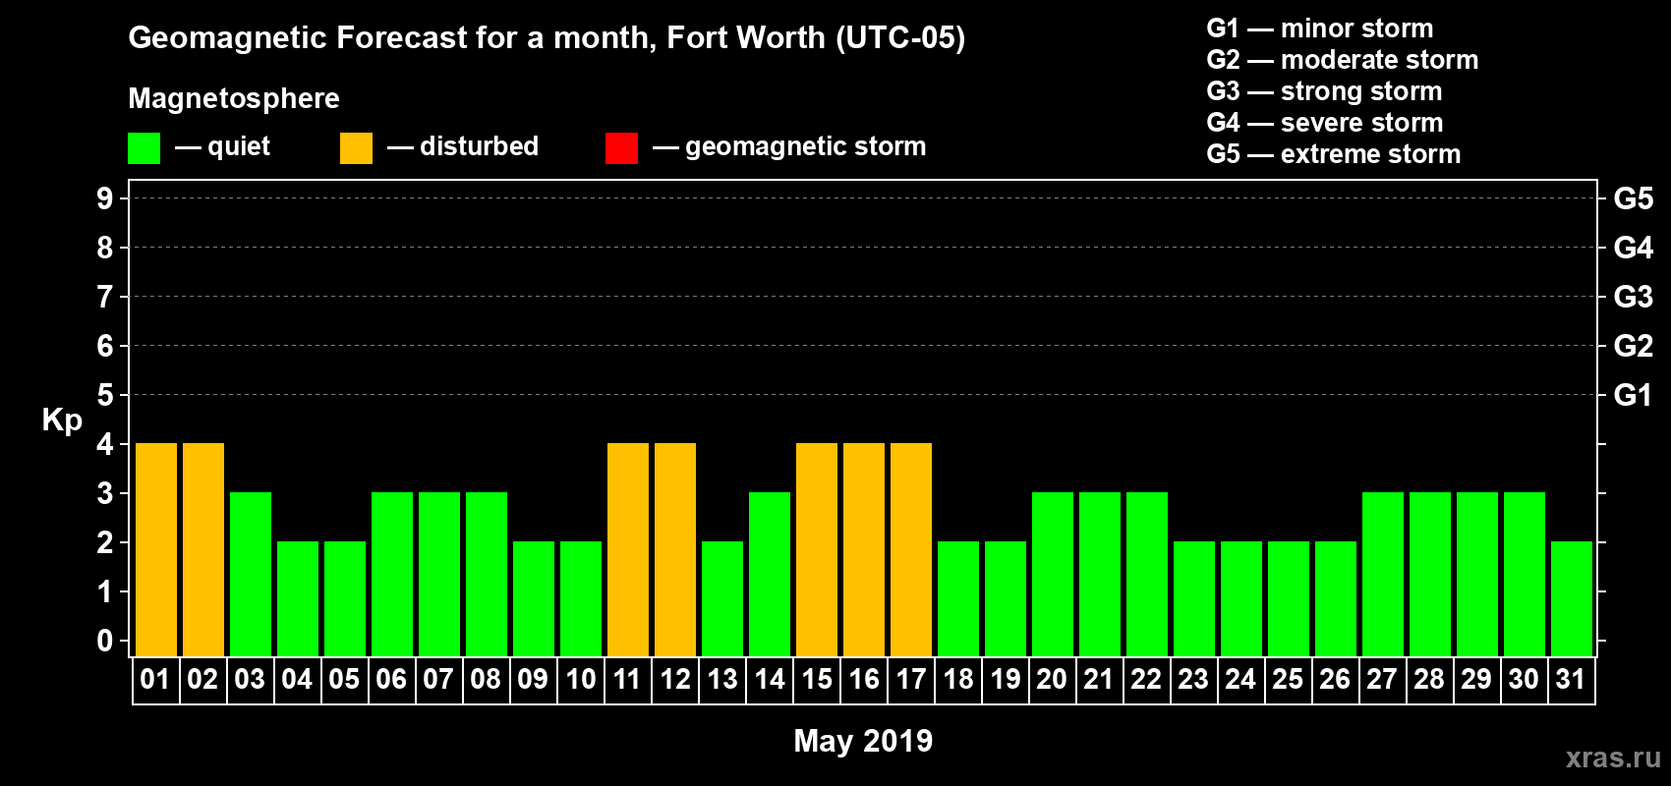Click the orange bar for day 11

click(x=628, y=549)
